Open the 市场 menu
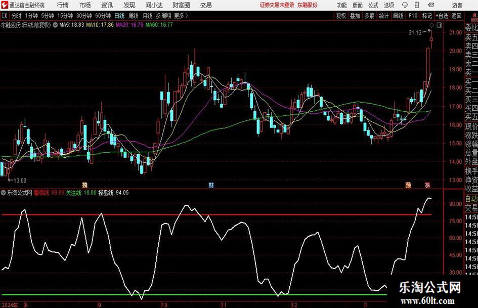Screen dimensions: 478x308 click(x=85, y=5)
